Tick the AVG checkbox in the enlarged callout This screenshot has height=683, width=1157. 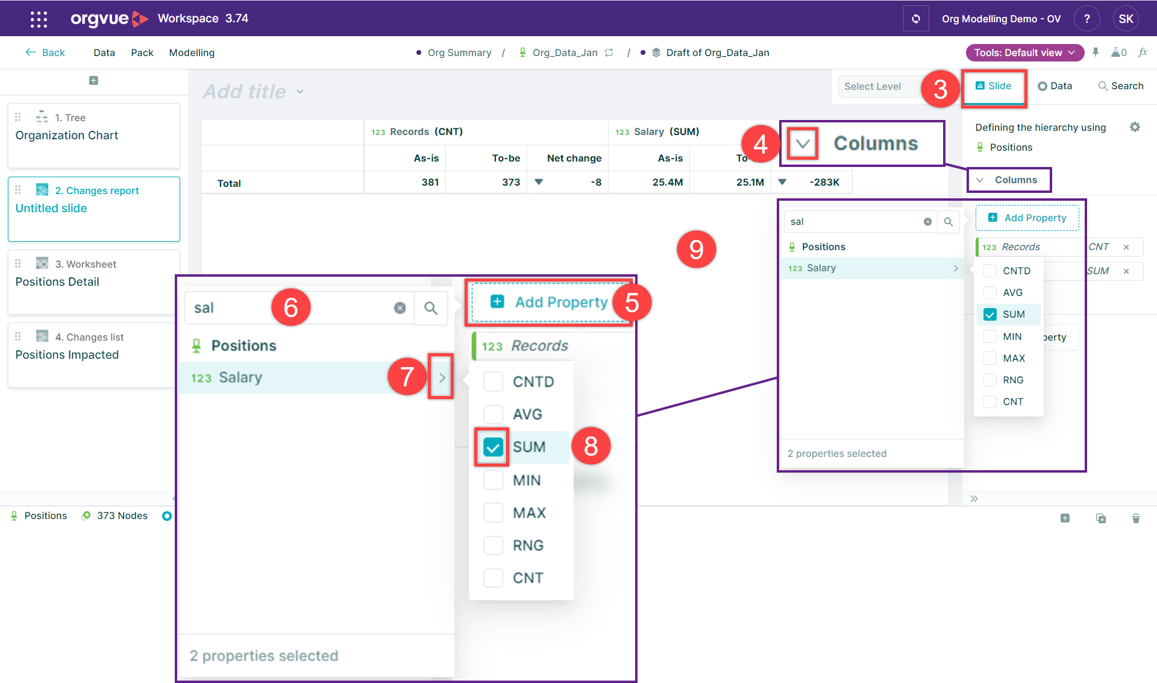[494, 414]
